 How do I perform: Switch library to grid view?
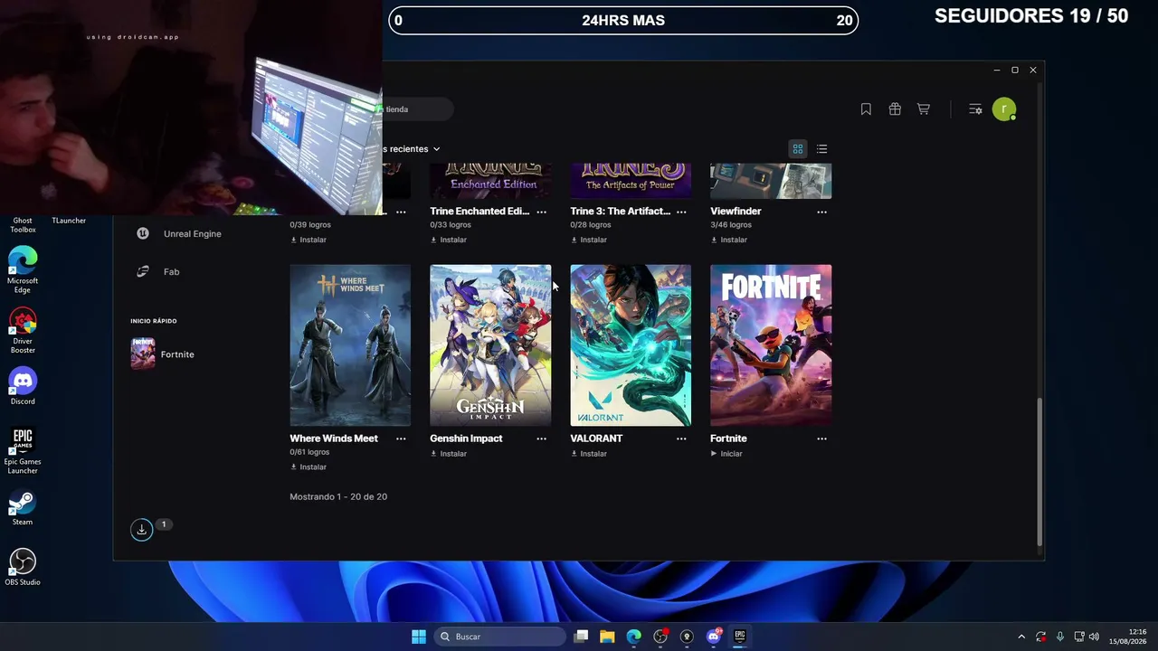pos(798,149)
